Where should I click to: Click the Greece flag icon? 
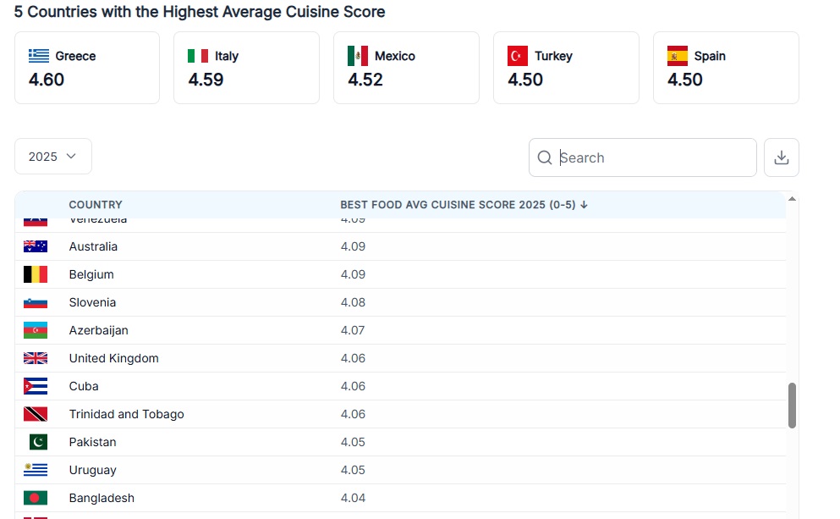click(x=39, y=56)
